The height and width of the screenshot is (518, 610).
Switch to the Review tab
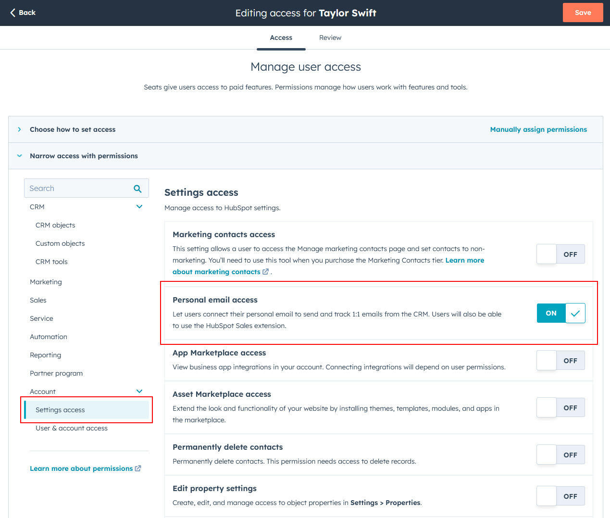tap(330, 38)
